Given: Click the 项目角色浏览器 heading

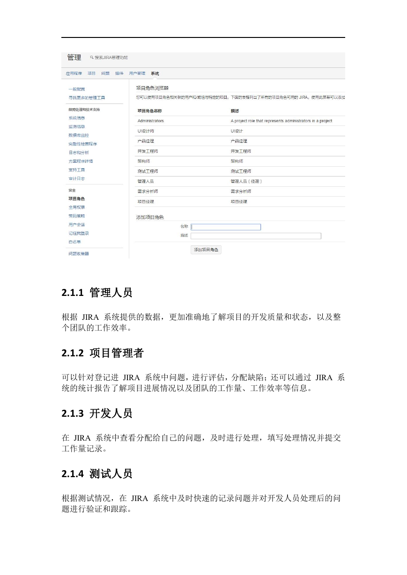Looking at the screenshot, I should tap(152, 88).
